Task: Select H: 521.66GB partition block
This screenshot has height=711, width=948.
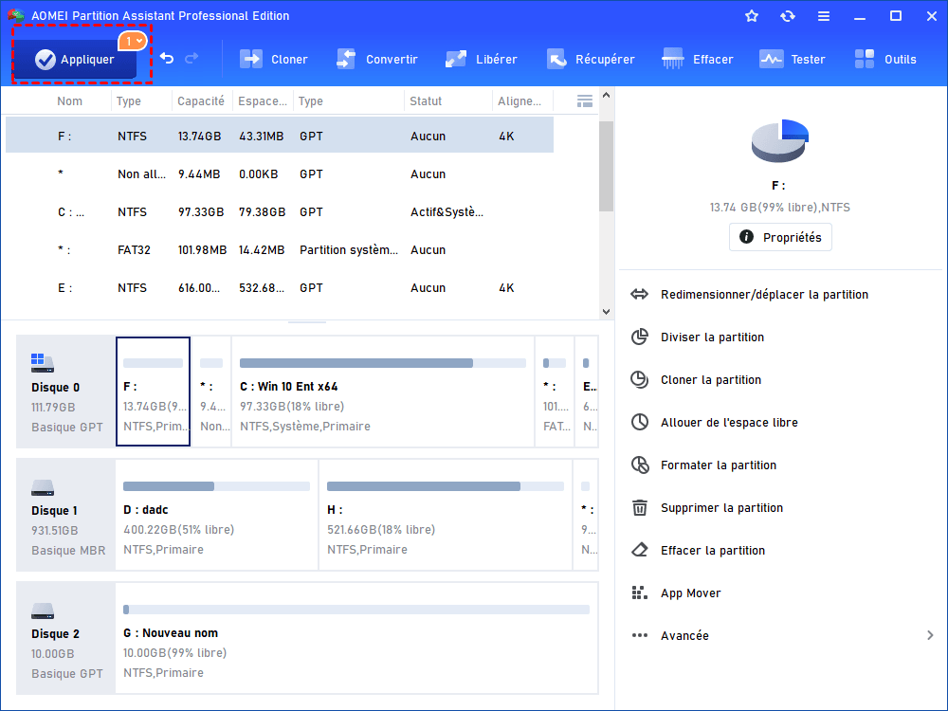Action: click(x=445, y=515)
